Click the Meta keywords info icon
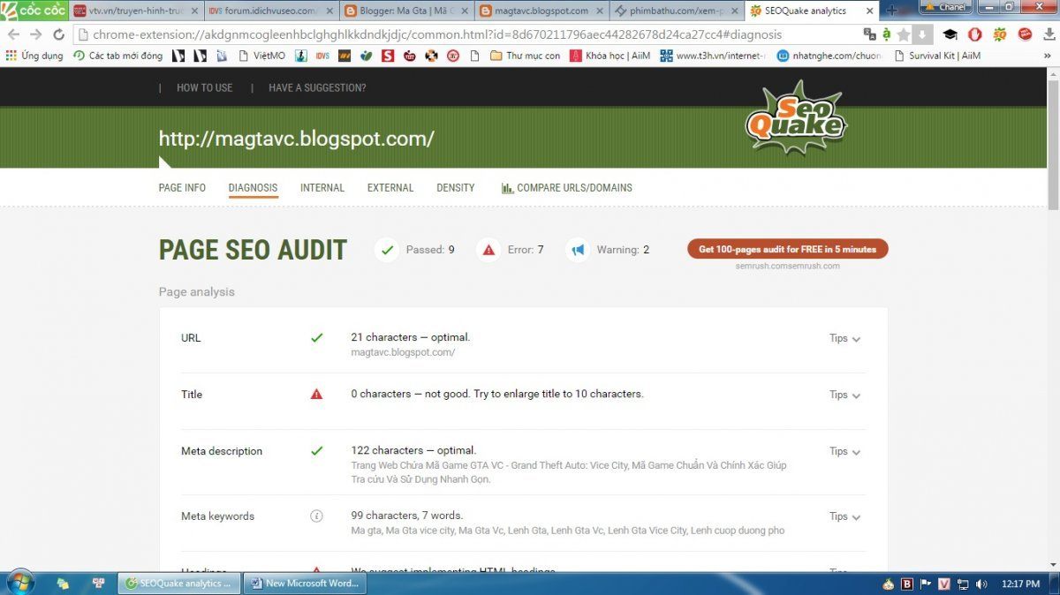This screenshot has height=595, width=1060. tap(316, 516)
